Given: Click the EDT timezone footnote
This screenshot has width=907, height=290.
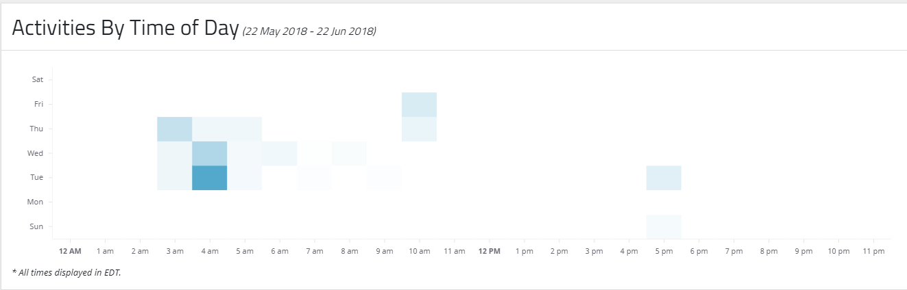Looking at the screenshot, I should pyautogui.click(x=71, y=272).
